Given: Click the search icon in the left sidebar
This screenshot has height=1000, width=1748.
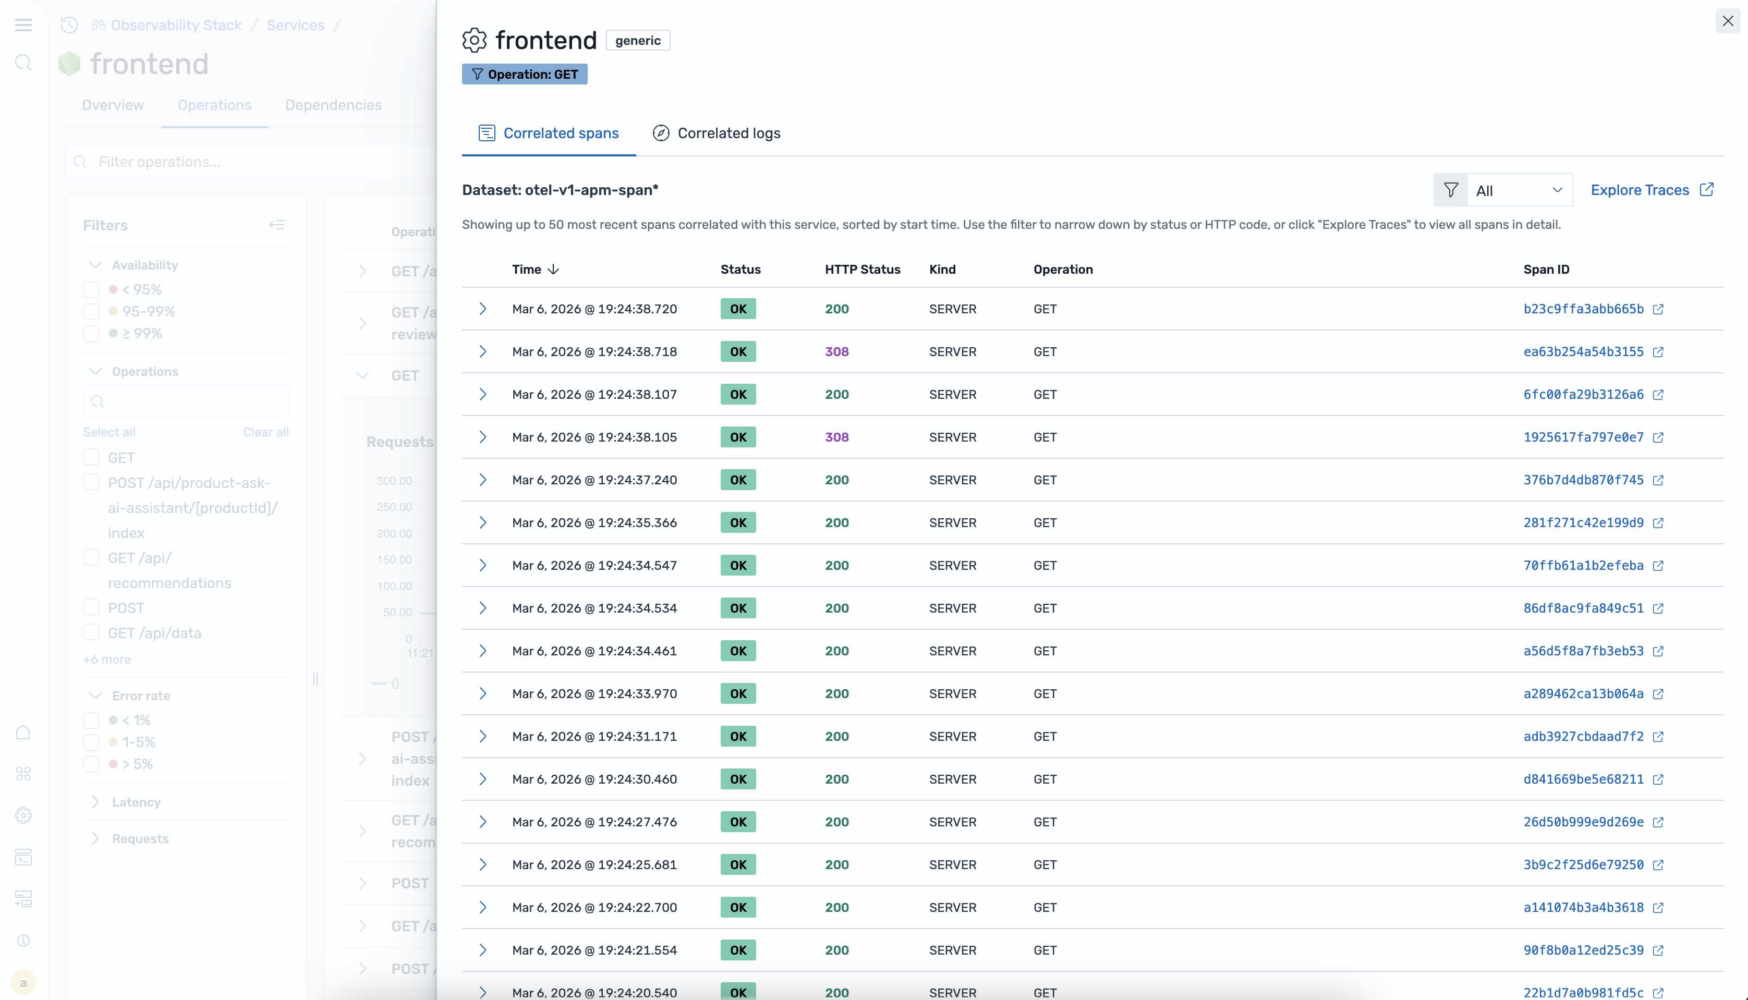Looking at the screenshot, I should coord(22,63).
